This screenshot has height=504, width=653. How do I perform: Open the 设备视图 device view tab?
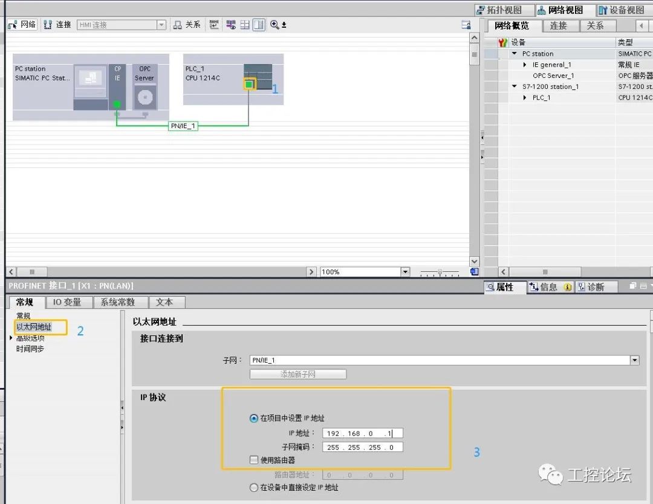tap(622, 10)
